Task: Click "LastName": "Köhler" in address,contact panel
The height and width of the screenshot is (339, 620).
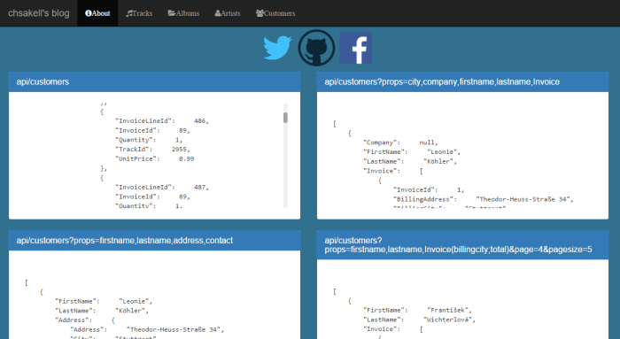Action: click(x=102, y=311)
